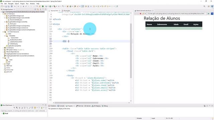
Task: Collapse table element fold marker on line 22
Action: click(52, 49)
